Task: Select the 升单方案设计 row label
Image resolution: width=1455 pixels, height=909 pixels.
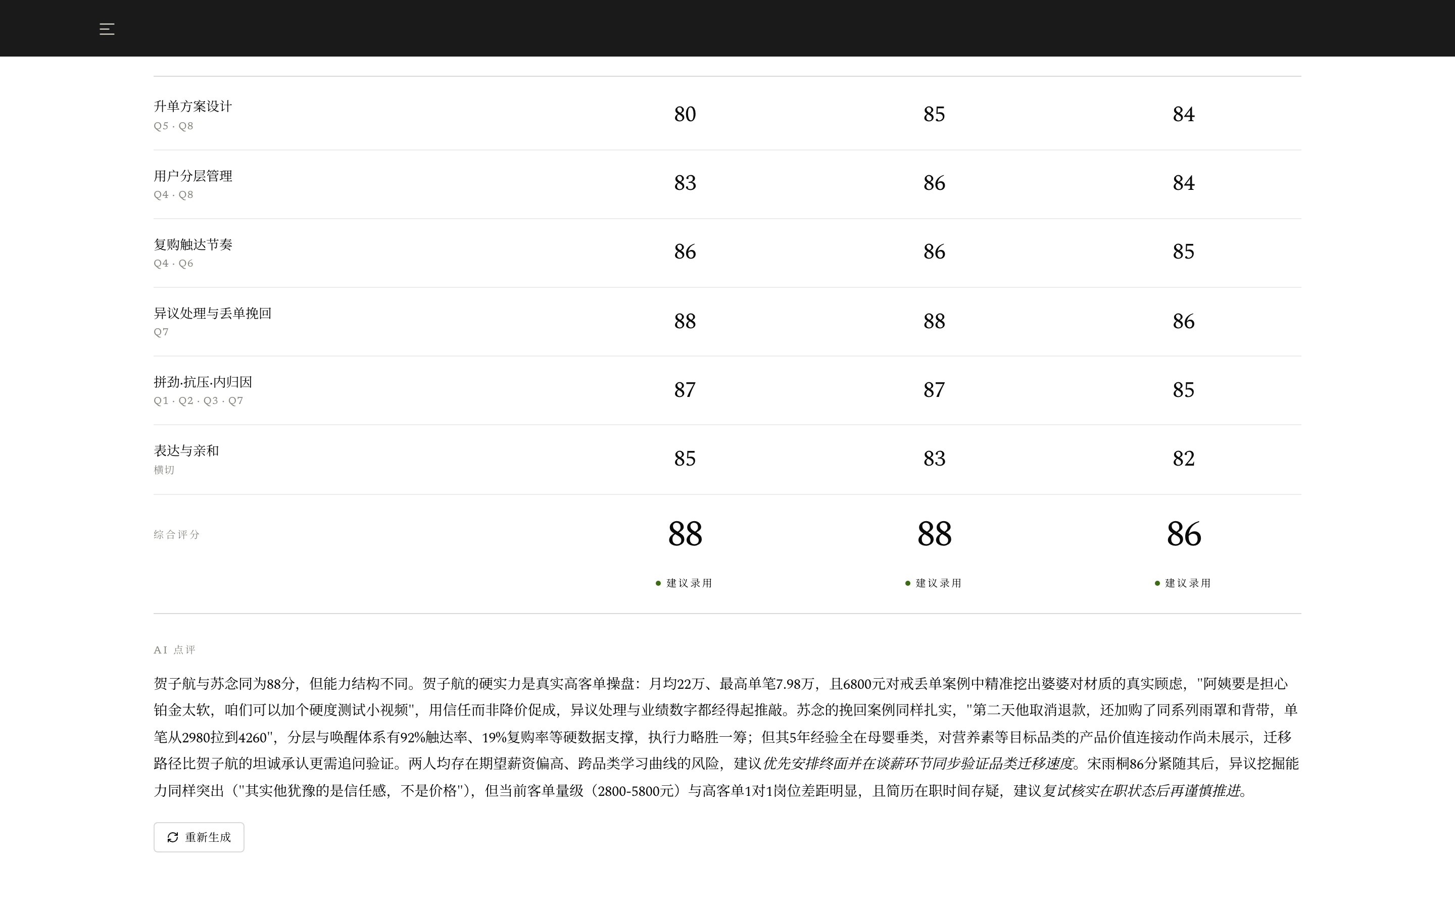Action: tap(193, 107)
